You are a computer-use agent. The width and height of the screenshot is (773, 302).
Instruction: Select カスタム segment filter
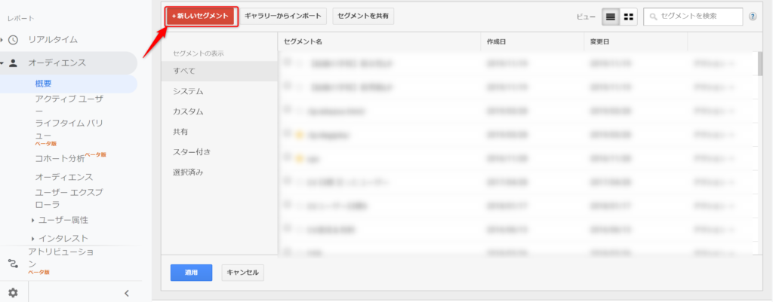(220, 111)
